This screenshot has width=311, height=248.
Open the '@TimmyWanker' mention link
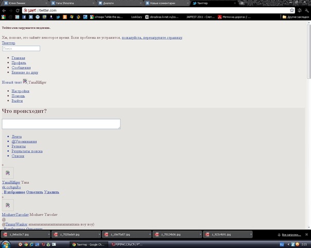tap(15, 224)
